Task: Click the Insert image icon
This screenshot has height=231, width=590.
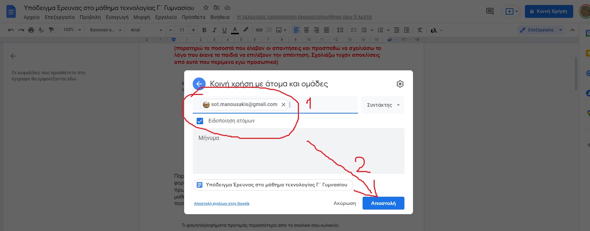Action: tap(279, 30)
